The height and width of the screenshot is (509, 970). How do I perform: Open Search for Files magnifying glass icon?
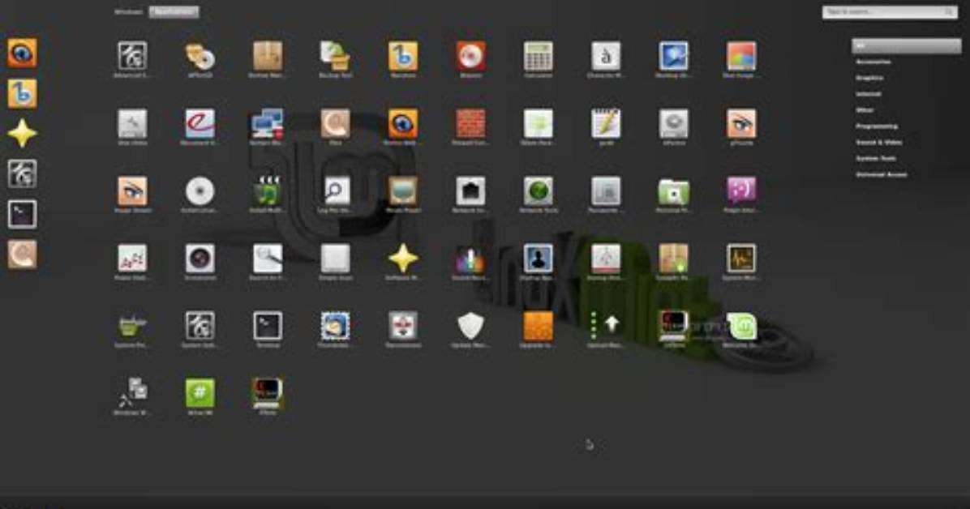coord(268,259)
